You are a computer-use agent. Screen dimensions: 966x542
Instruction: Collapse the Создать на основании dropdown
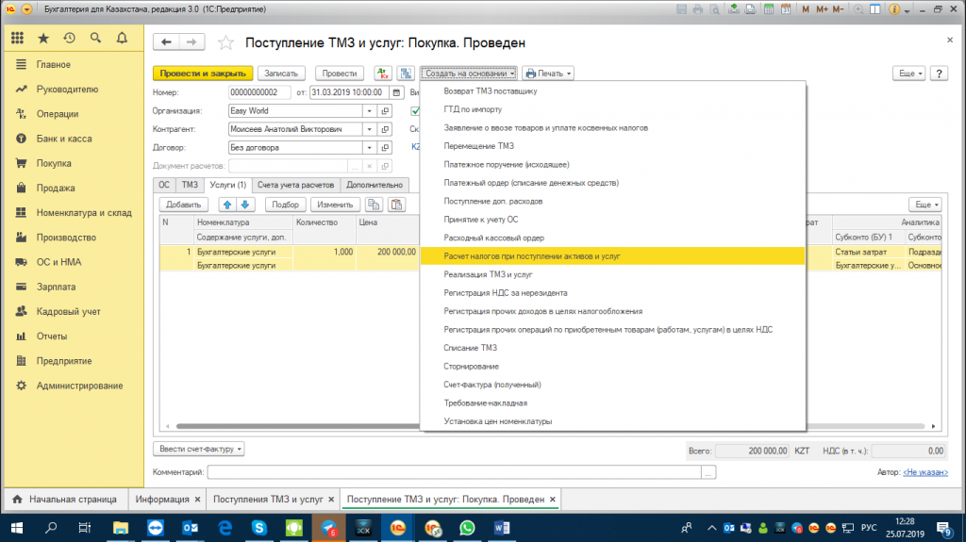469,74
